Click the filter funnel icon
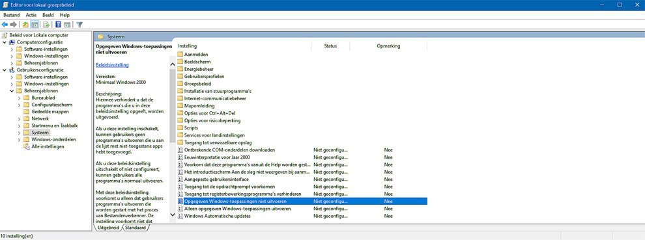Viewport: 645px width, 240px height. 79,25
